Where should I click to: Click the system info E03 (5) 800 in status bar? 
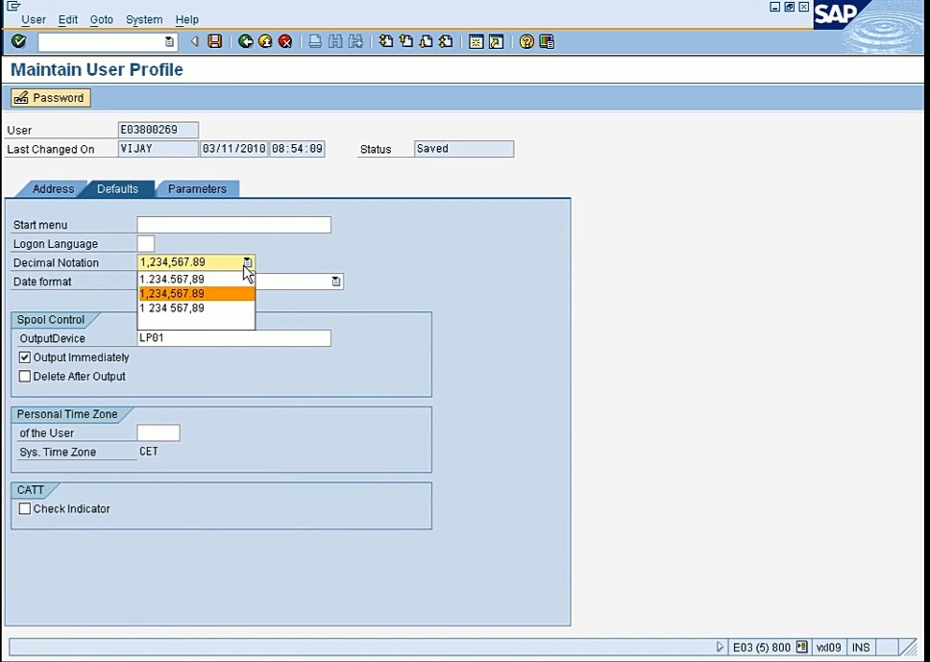tap(762, 648)
